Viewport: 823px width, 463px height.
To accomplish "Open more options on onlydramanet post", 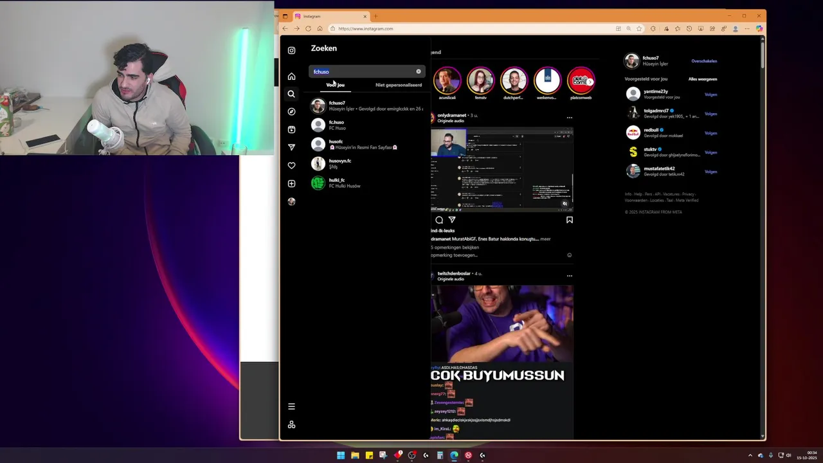I will (x=569, y=118).
